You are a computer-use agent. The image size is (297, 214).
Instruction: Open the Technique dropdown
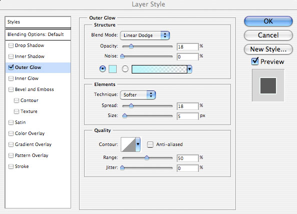coord(138,94)
